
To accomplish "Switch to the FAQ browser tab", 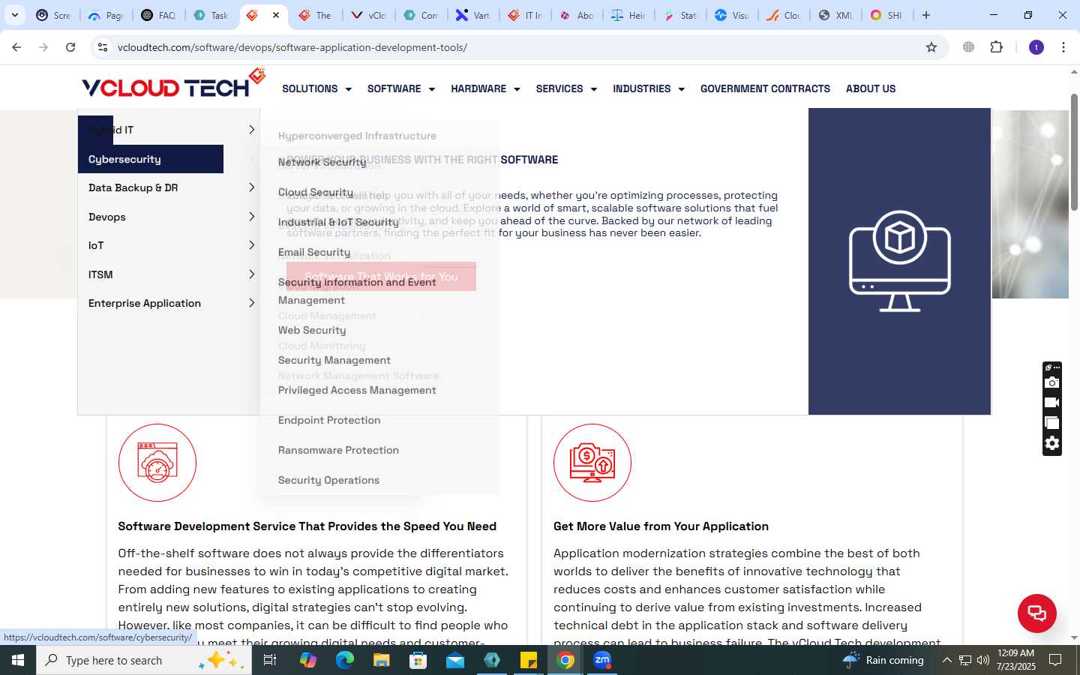I will [159, 15].
